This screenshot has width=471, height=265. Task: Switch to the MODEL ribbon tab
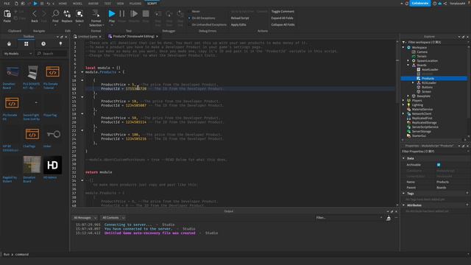coord(77,3)
